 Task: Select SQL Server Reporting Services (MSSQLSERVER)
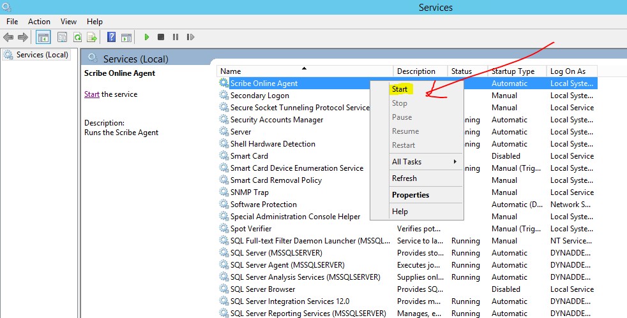pyautogui.click(x=308, y=313)
